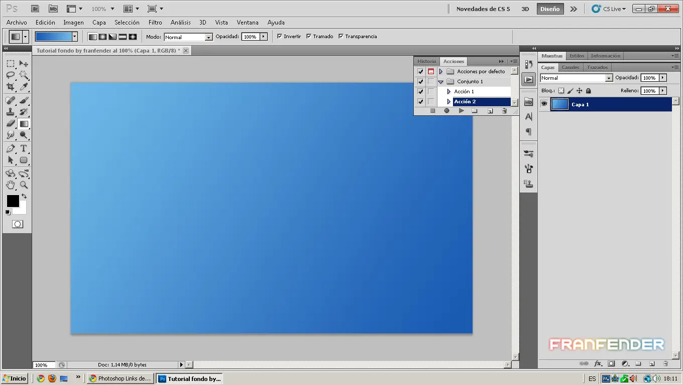Toggle Acciones por defecto item checkmark

(x=420, y=71)
